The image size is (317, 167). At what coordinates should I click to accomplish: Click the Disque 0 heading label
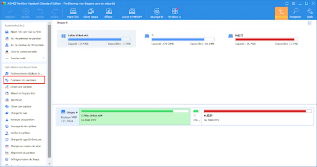coord(62,23)
